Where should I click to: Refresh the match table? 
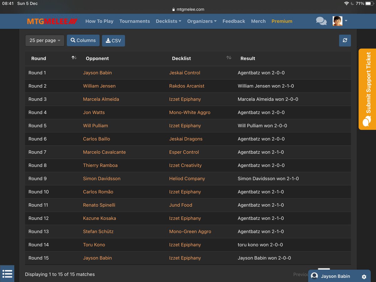click(345, 40)
